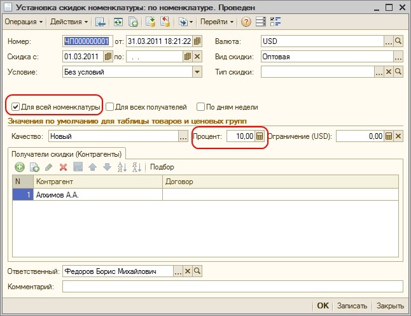Image resolution: width=411 pixels, height=316 pixels.
Task: Click ellipsis button of Качество field
Action: point(183,136)
